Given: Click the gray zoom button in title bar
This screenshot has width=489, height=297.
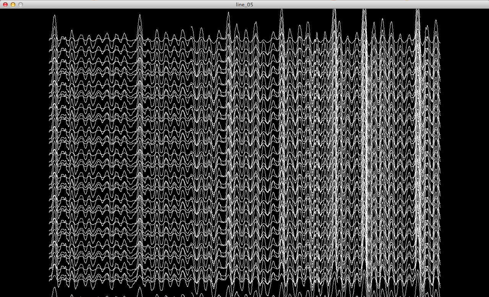Looking at the screenshot, I should 21,5.
